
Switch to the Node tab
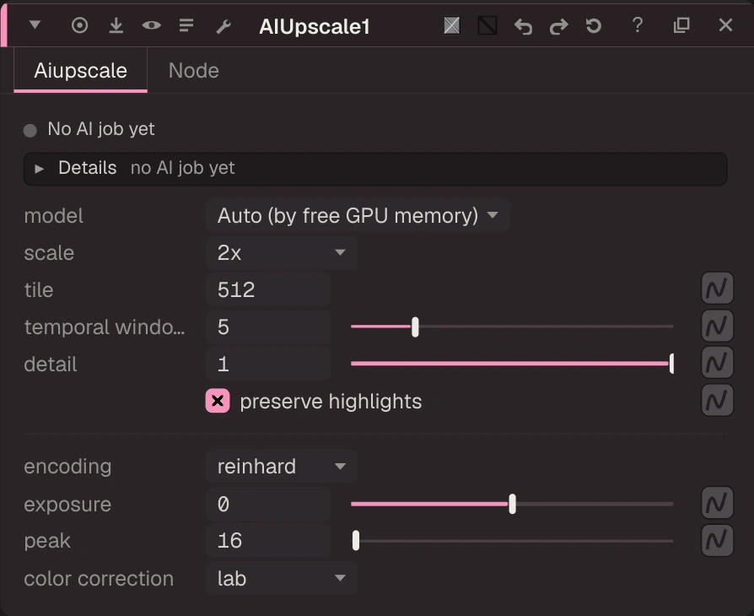pos(194,71)
